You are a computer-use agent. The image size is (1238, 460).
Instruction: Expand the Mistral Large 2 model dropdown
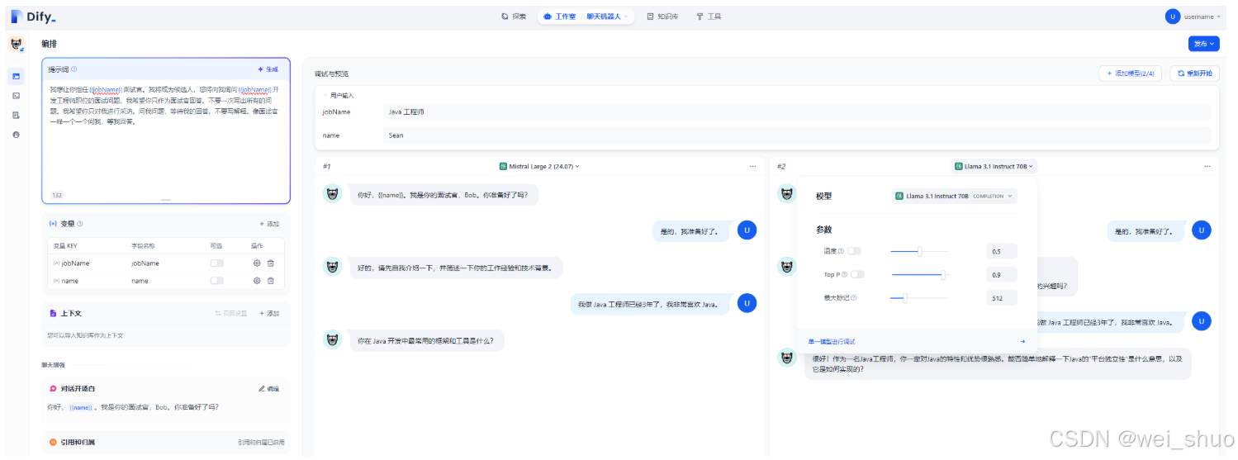click(x=539, y=166)
